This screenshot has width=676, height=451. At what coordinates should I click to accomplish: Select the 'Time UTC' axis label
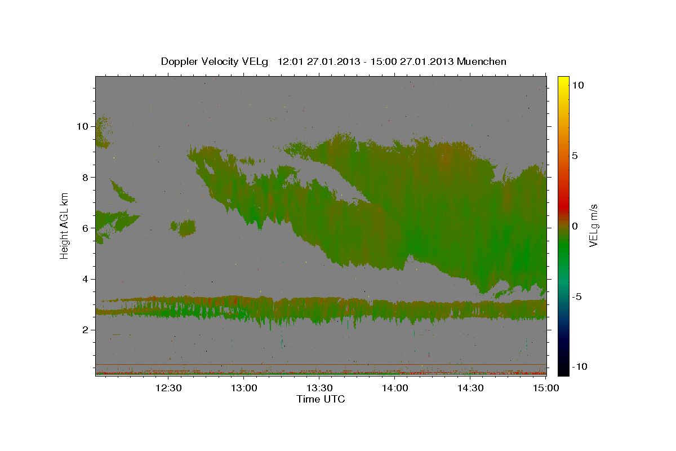(321, 399)
